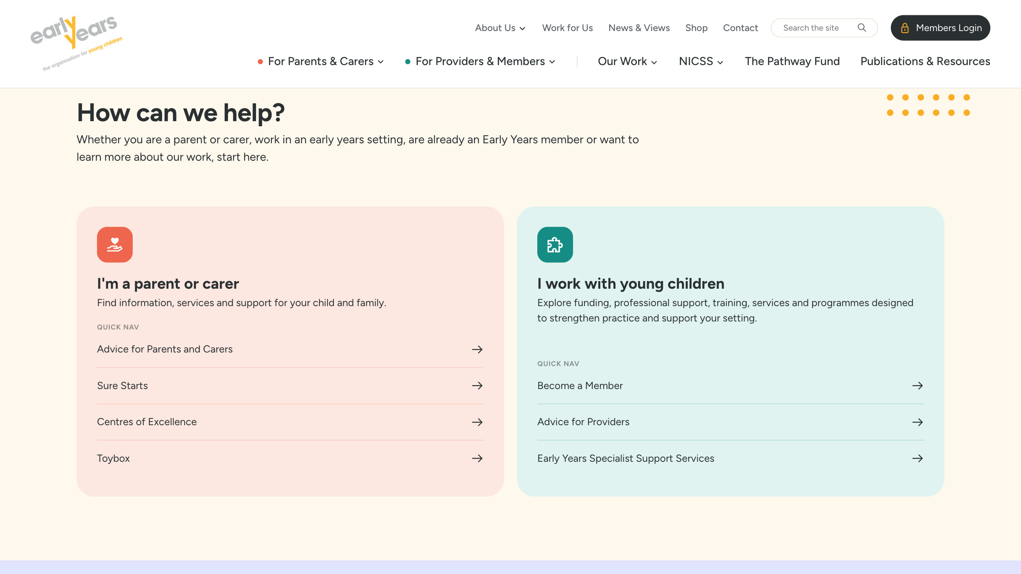Image resolution: width=1021 pixels, height=574 pixels.
Task: Click the Early Years logo
Action: click(x=77, y=43)
